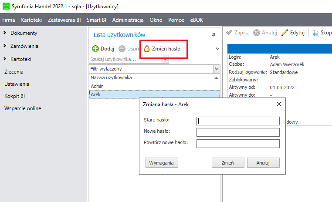Open the Administracja menu
The height and width of the screenshot is (202, 332).
128,20
